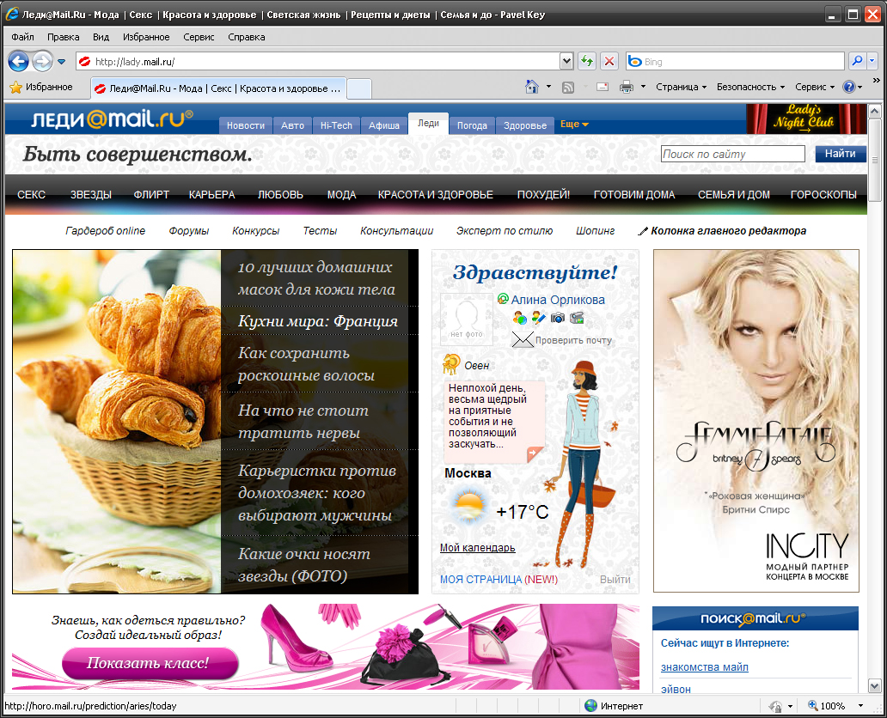Viewport: 887px width, 718px height.
Task: Expand the address bar history dropdown
Action: 566,61
